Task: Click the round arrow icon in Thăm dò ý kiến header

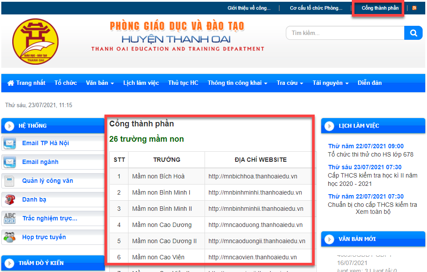Action: (x=10, y=263)
